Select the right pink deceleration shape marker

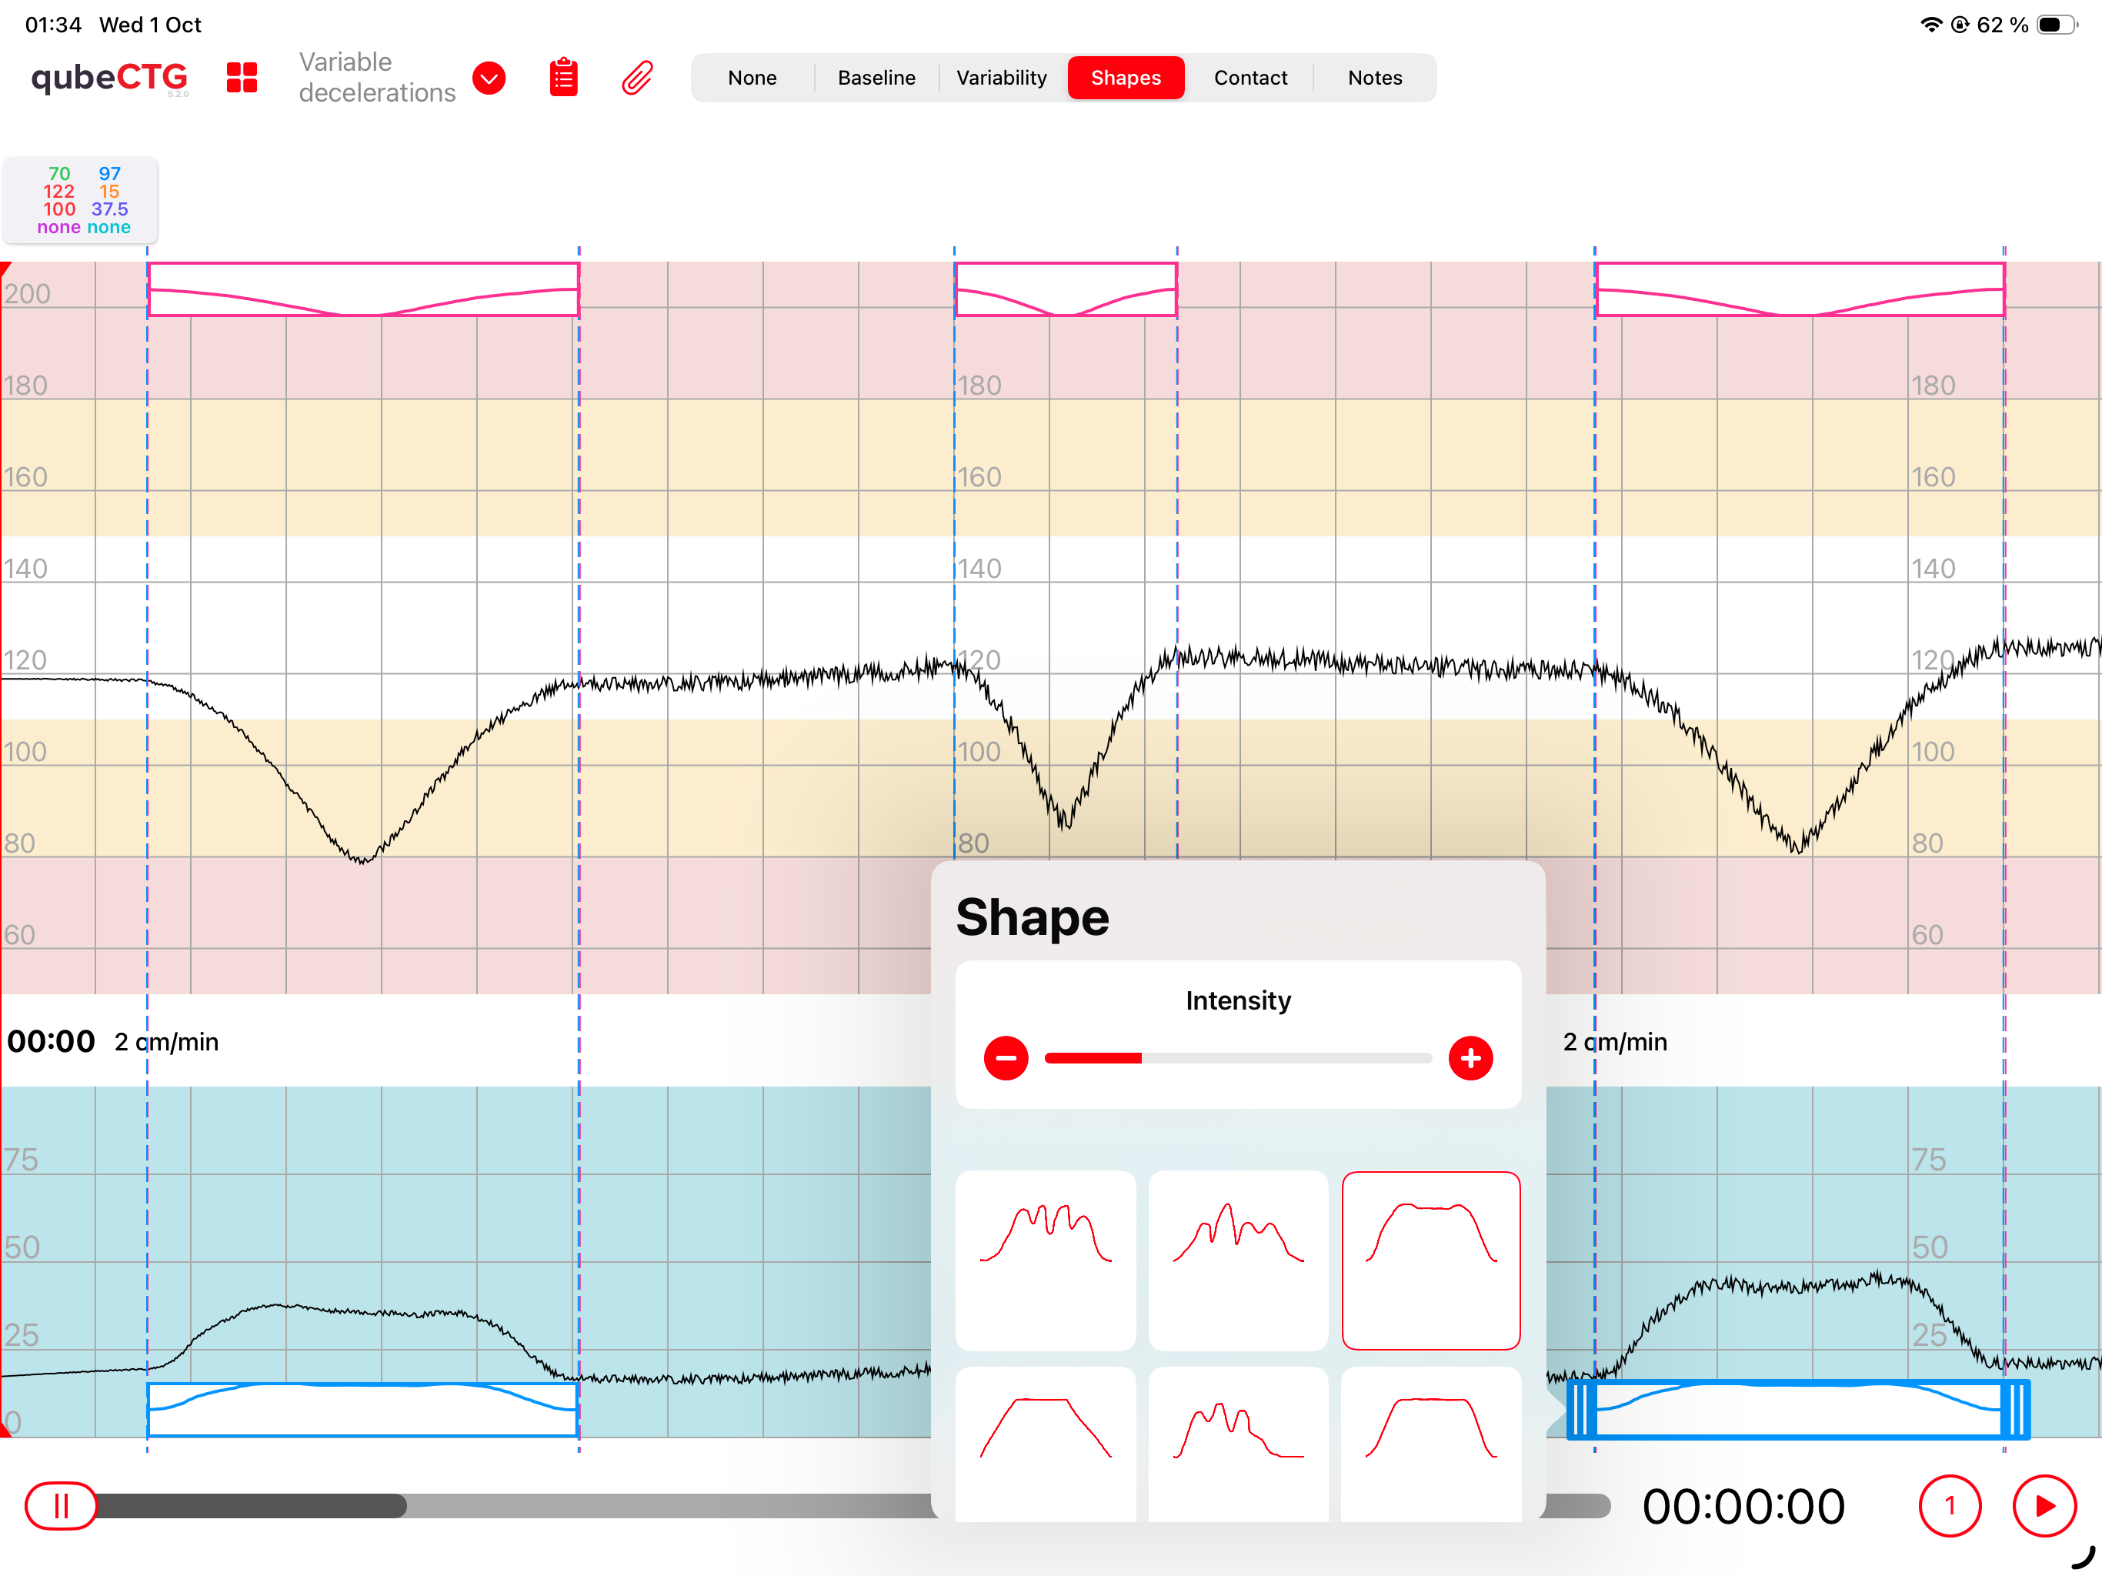[1800, 289]
